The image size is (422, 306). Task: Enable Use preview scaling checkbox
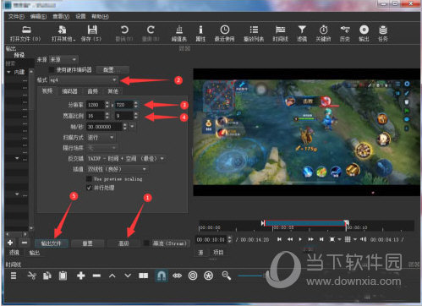(89, 178)
